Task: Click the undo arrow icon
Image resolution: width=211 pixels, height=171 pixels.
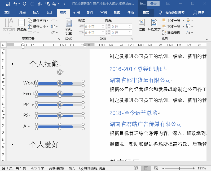Action: coord(15,4)
